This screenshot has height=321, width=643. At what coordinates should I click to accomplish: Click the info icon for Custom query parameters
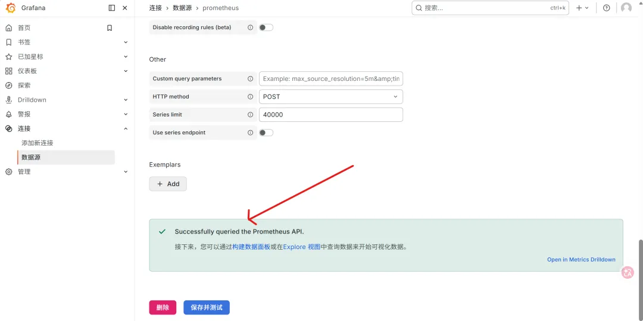click(x=250, y=78)
